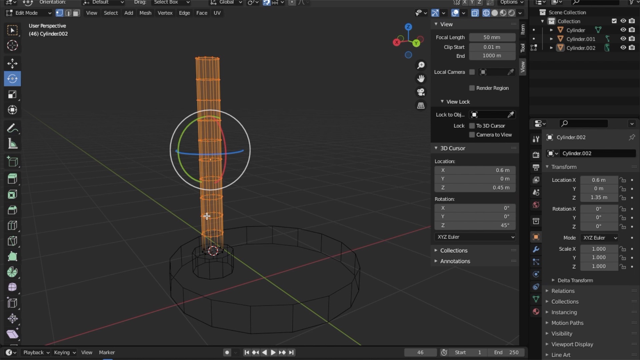
Task: Open Modifier Properties with the wrench icon
Action: point(536,249)
